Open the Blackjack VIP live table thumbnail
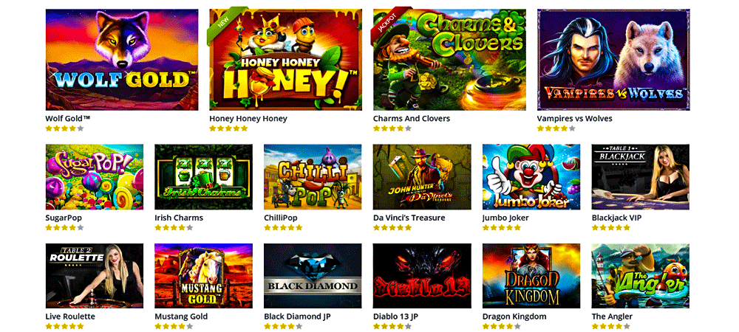Viewport: 739px width, 332px height. pyautogui.click(x=641, y=177)
